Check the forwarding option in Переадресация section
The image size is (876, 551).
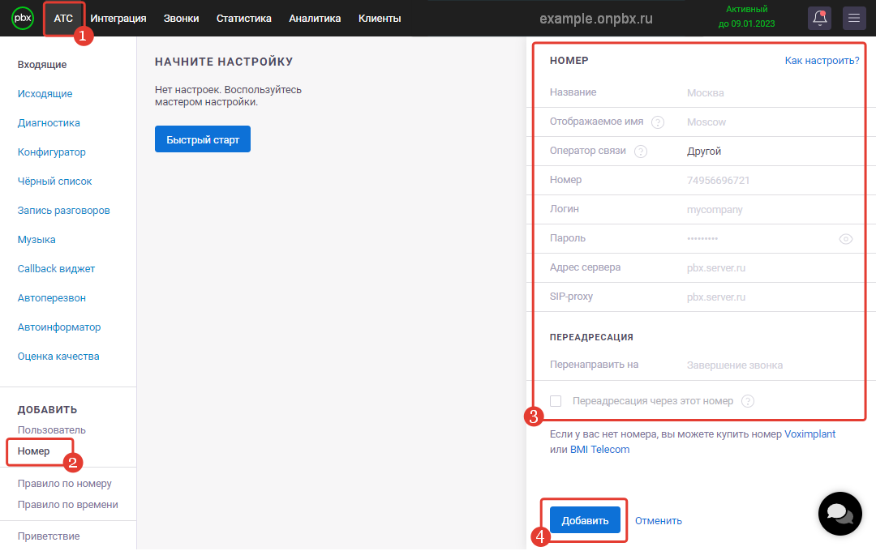[x=556, y=400]
